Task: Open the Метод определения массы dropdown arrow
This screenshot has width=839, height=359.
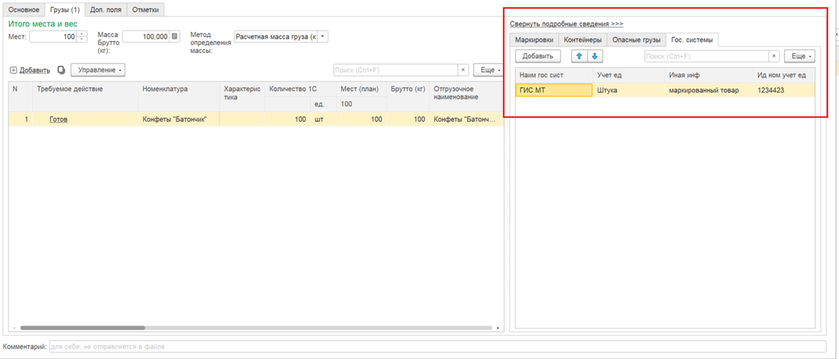Action: tap(323, 37)
